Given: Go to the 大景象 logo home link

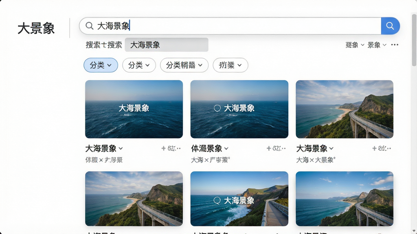Looking at the screenshot, I should click(36, 28).
